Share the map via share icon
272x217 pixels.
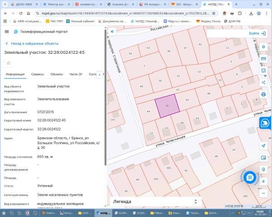(263, 82)
